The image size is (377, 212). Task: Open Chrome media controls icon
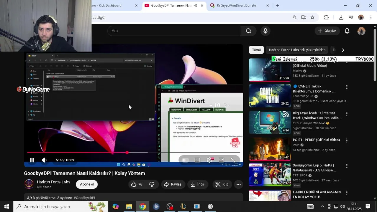click(x=351, y=17)
